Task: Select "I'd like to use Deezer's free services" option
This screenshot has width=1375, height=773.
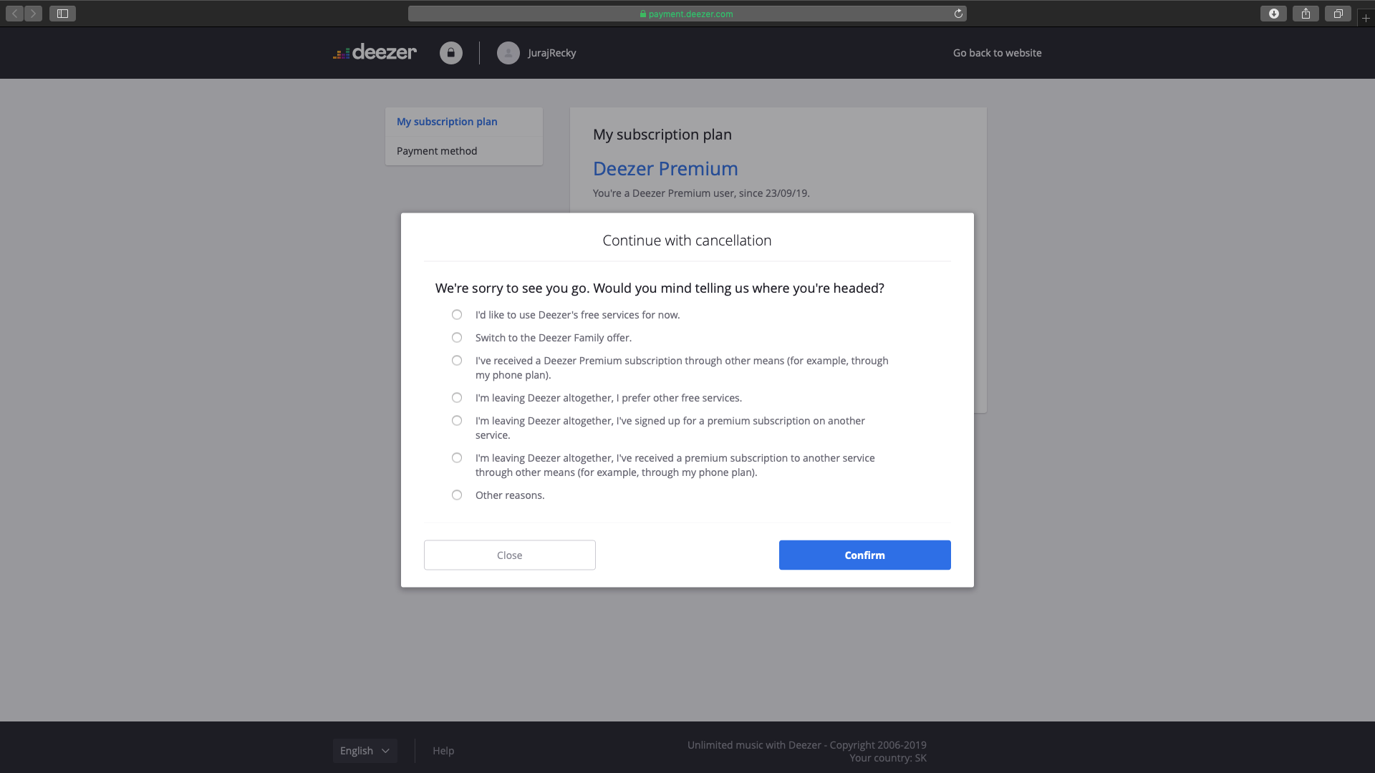Action: point(457,315)
